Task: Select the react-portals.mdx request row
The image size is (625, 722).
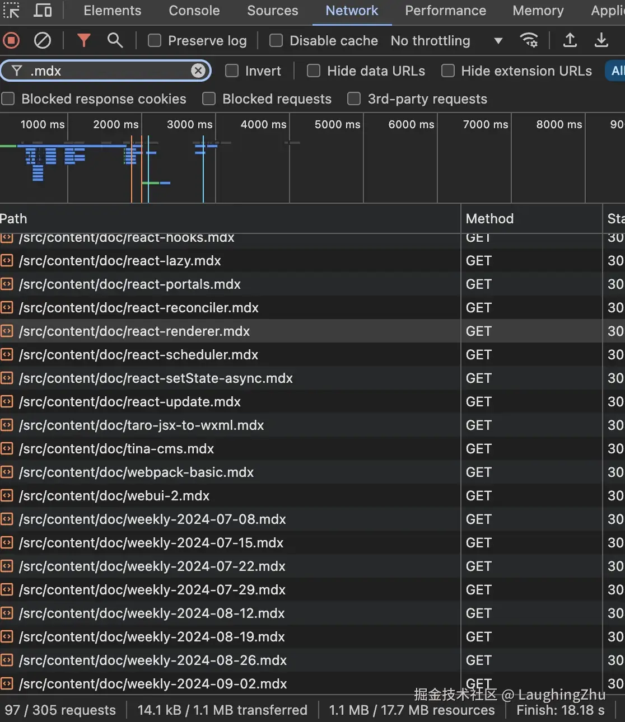Action: 312,284
